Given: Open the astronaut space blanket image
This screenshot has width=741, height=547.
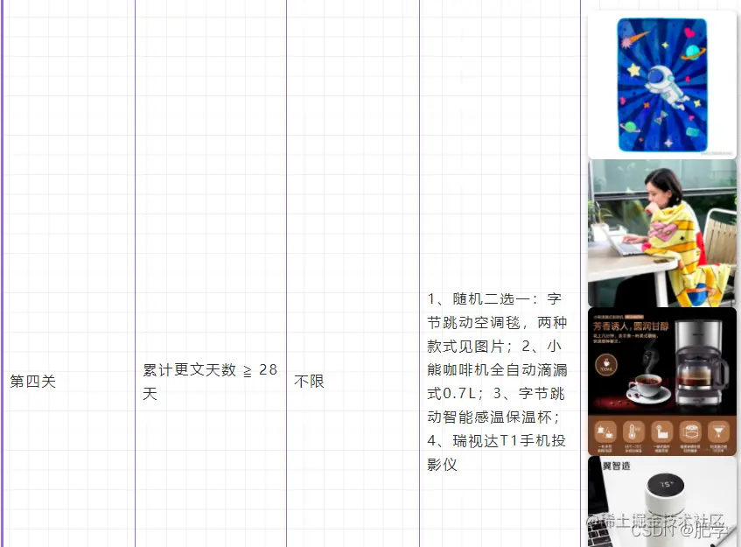Looking at the screenshot, I should point(662,85).
